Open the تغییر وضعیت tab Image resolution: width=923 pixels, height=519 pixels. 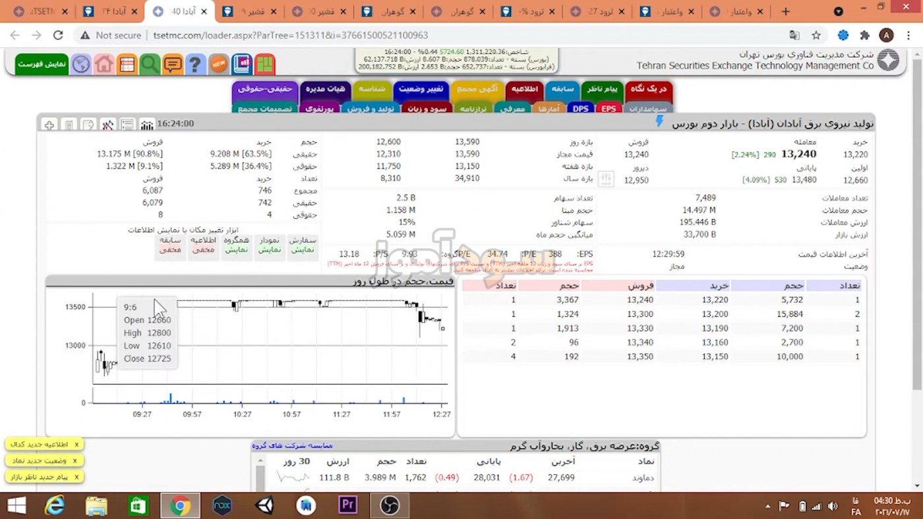(420, 89)
